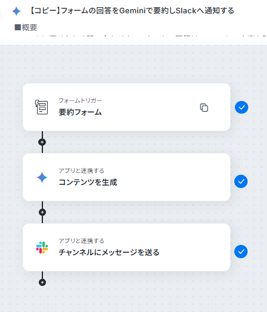This screenshot has height=312, width=267.
Task: Open the コンテンツを生成 step card
Action: (127, 177)
